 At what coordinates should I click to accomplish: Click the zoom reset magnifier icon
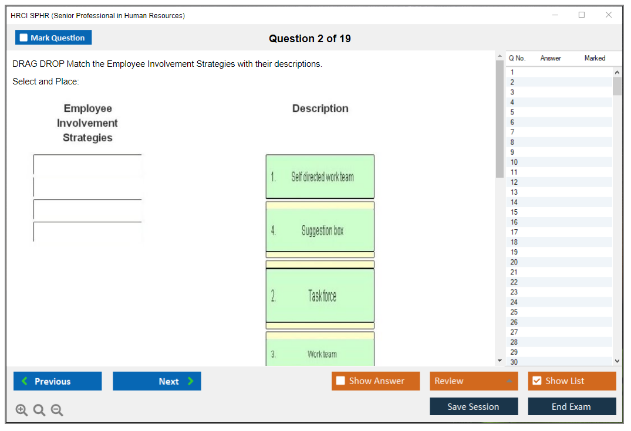[x=39, y=410]
